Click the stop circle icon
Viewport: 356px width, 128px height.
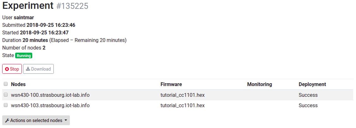(x=7, y=69)
